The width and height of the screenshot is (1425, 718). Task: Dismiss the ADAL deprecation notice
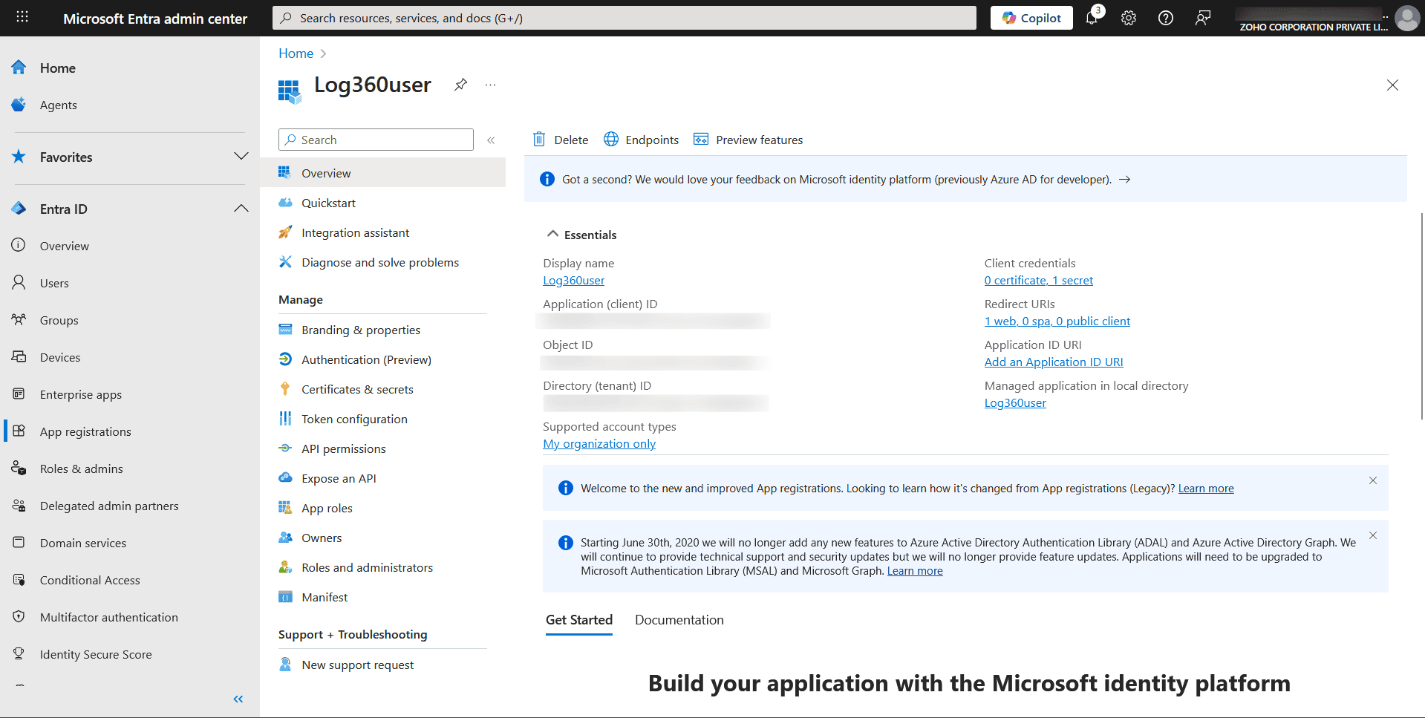pyautogui.click(x=1372, y=535)
